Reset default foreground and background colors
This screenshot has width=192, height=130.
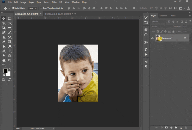click(x=4, y=75)
